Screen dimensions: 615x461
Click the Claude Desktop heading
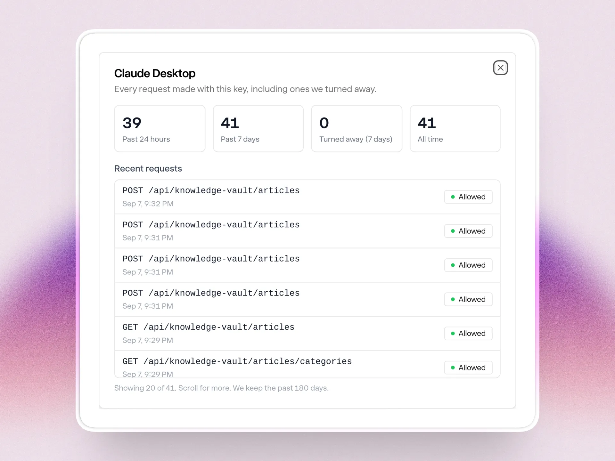click(155, 73)
